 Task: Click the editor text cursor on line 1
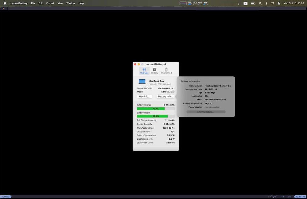coord(8,8)
